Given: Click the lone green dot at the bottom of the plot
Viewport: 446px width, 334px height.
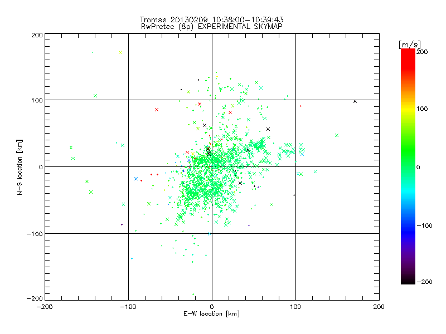Looking at the screenshot, I should coord(193,294).
